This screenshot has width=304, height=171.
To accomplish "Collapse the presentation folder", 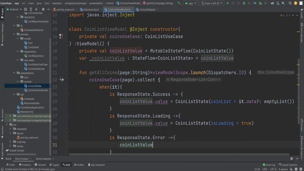I will click(x=14, y=73).
